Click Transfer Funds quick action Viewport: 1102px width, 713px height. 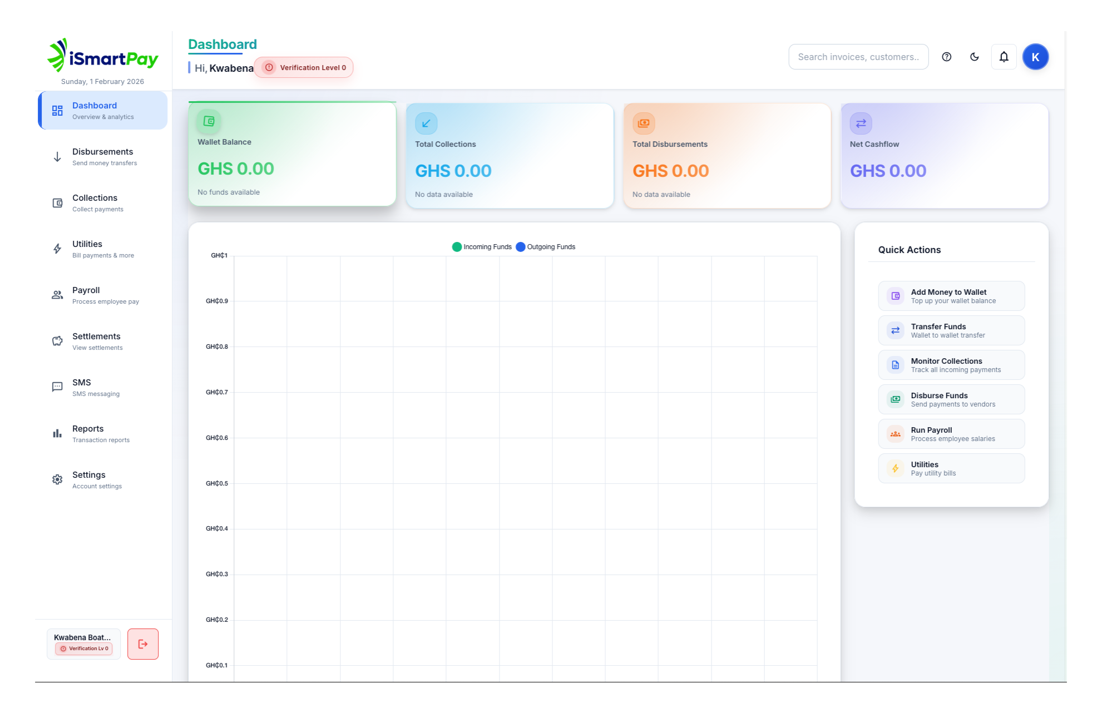click(951, 330)
